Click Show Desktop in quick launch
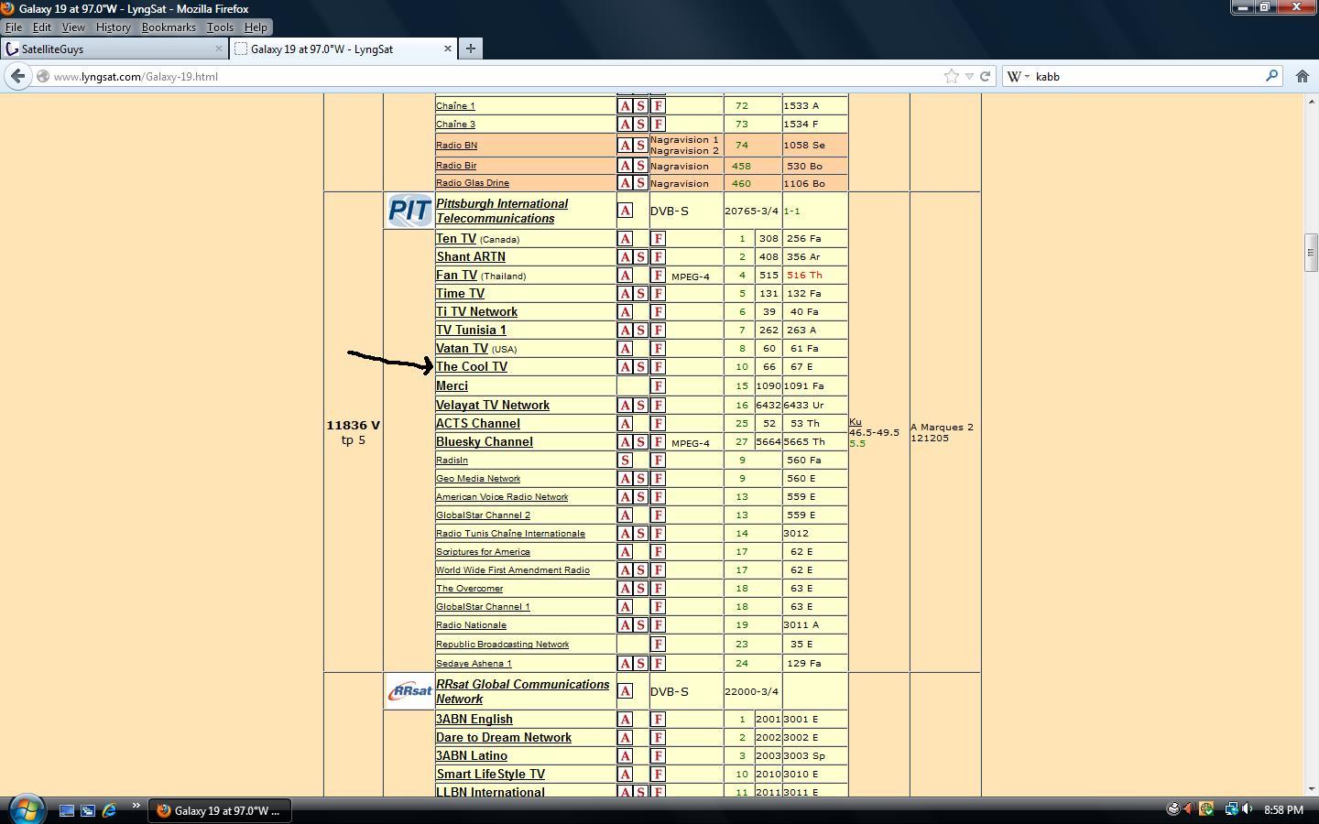This screenshot has width=1319, height=824. point(67,810)
